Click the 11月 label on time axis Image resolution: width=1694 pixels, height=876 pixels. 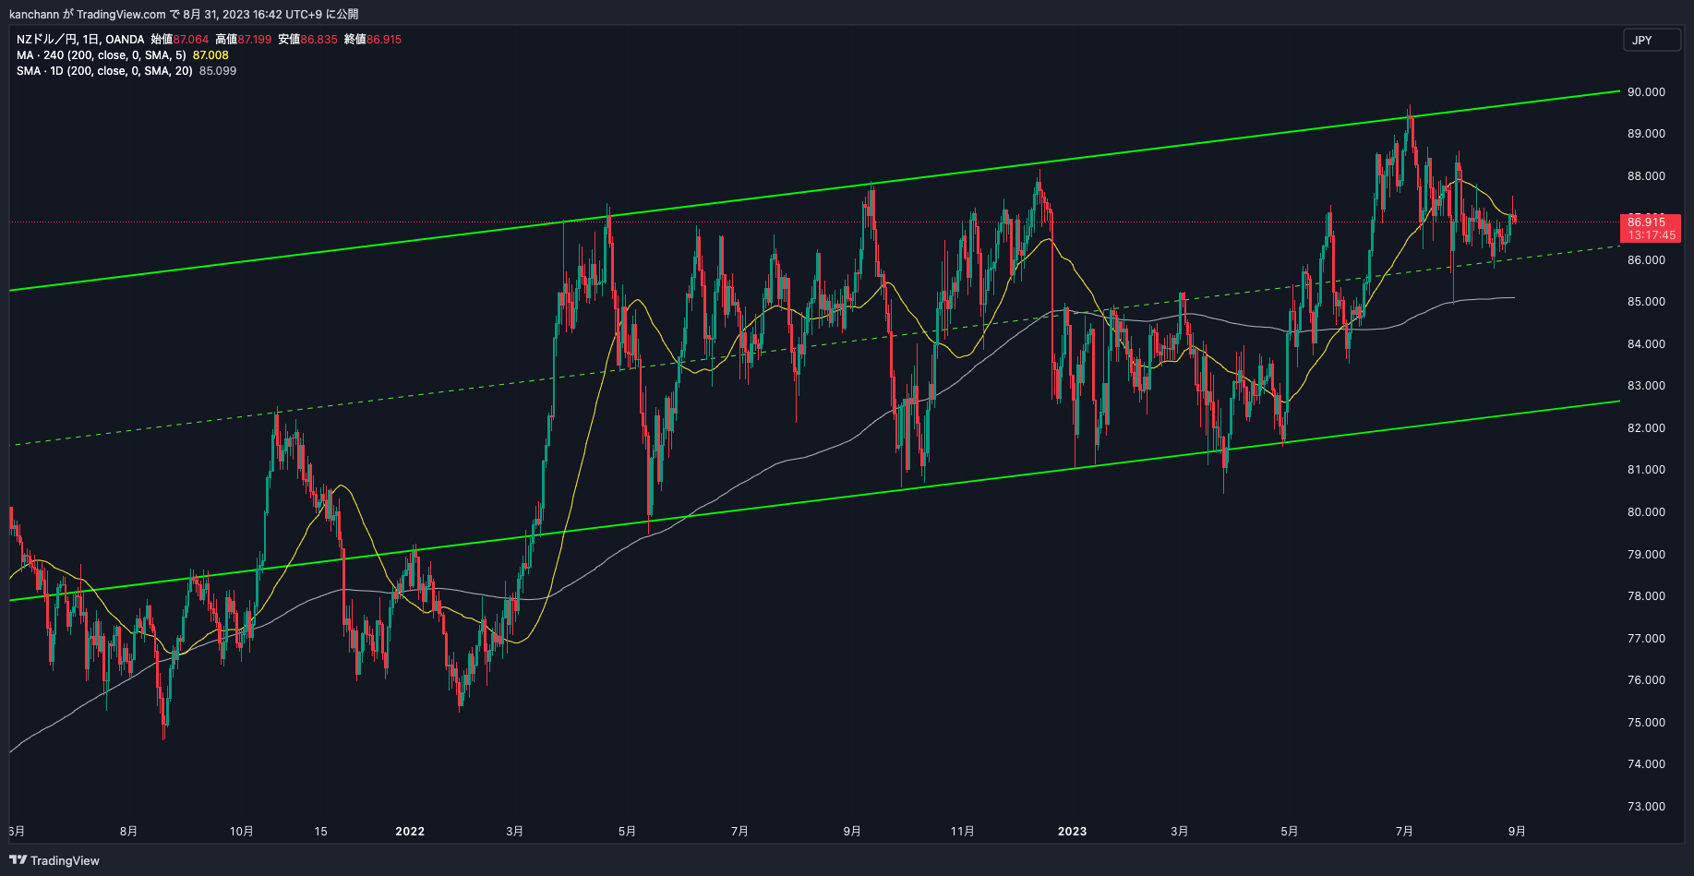pos(963,832)
